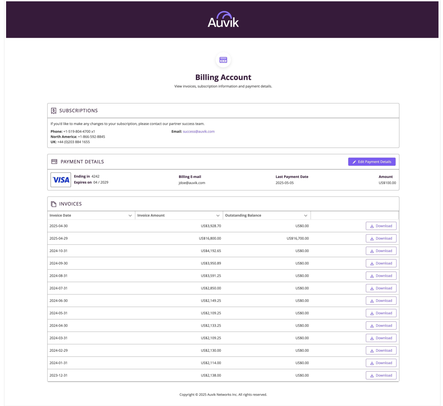443x406 pixels.
Task: Select the US$3,928.70 invoice amount
Action: 211,226
